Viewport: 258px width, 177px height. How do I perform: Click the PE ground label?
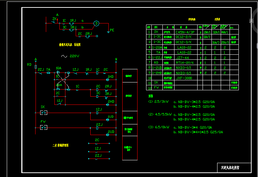[x=112, y=30]
